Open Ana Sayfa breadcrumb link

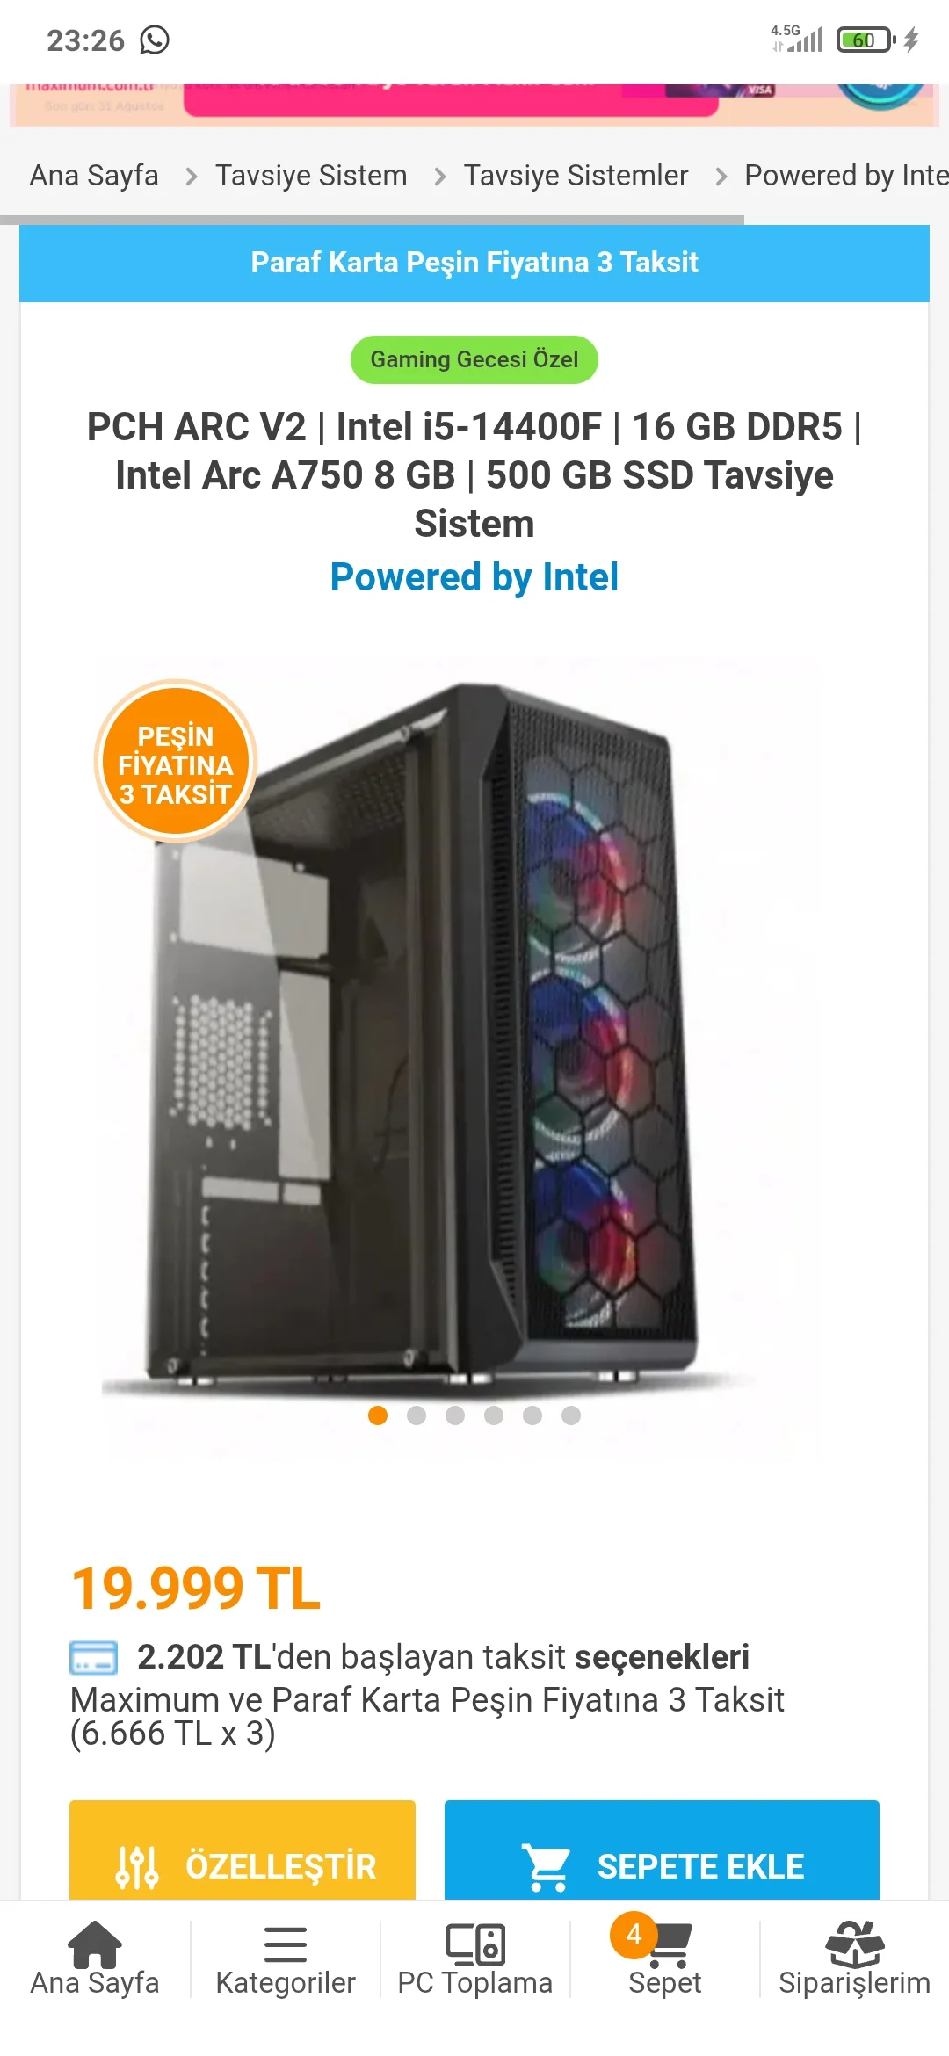coord(94,176)
